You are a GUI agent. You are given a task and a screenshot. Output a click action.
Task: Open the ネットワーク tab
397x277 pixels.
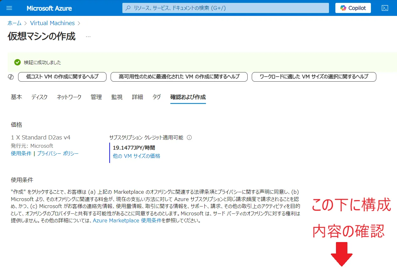point(69,97)
